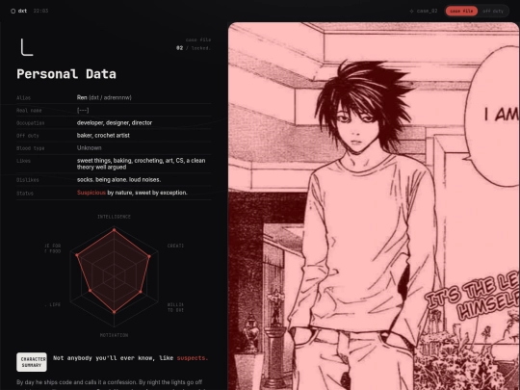Click the 'Alias' field label
The width and height of the screenshot is (520, 390).
pyautogui.click(x=23, y=98)
